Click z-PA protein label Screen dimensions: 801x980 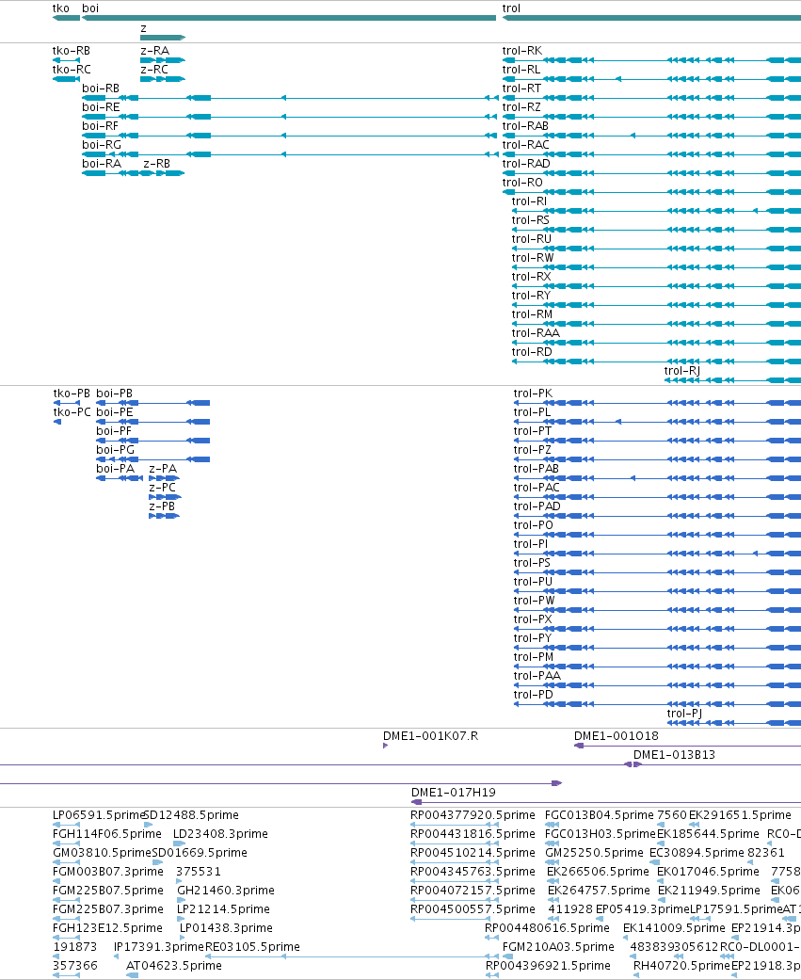click(x=163, y=468)
